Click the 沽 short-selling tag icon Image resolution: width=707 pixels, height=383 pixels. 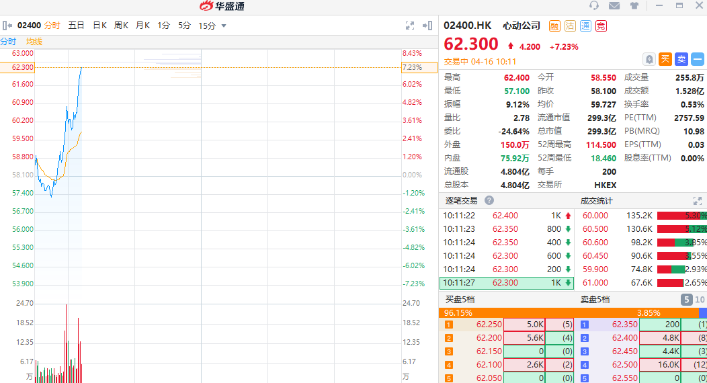(x=570, y=26)
